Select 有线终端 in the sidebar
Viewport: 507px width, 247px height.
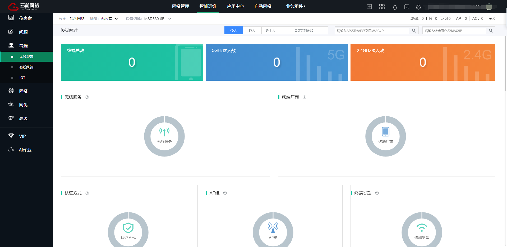(x=26, y=67)
